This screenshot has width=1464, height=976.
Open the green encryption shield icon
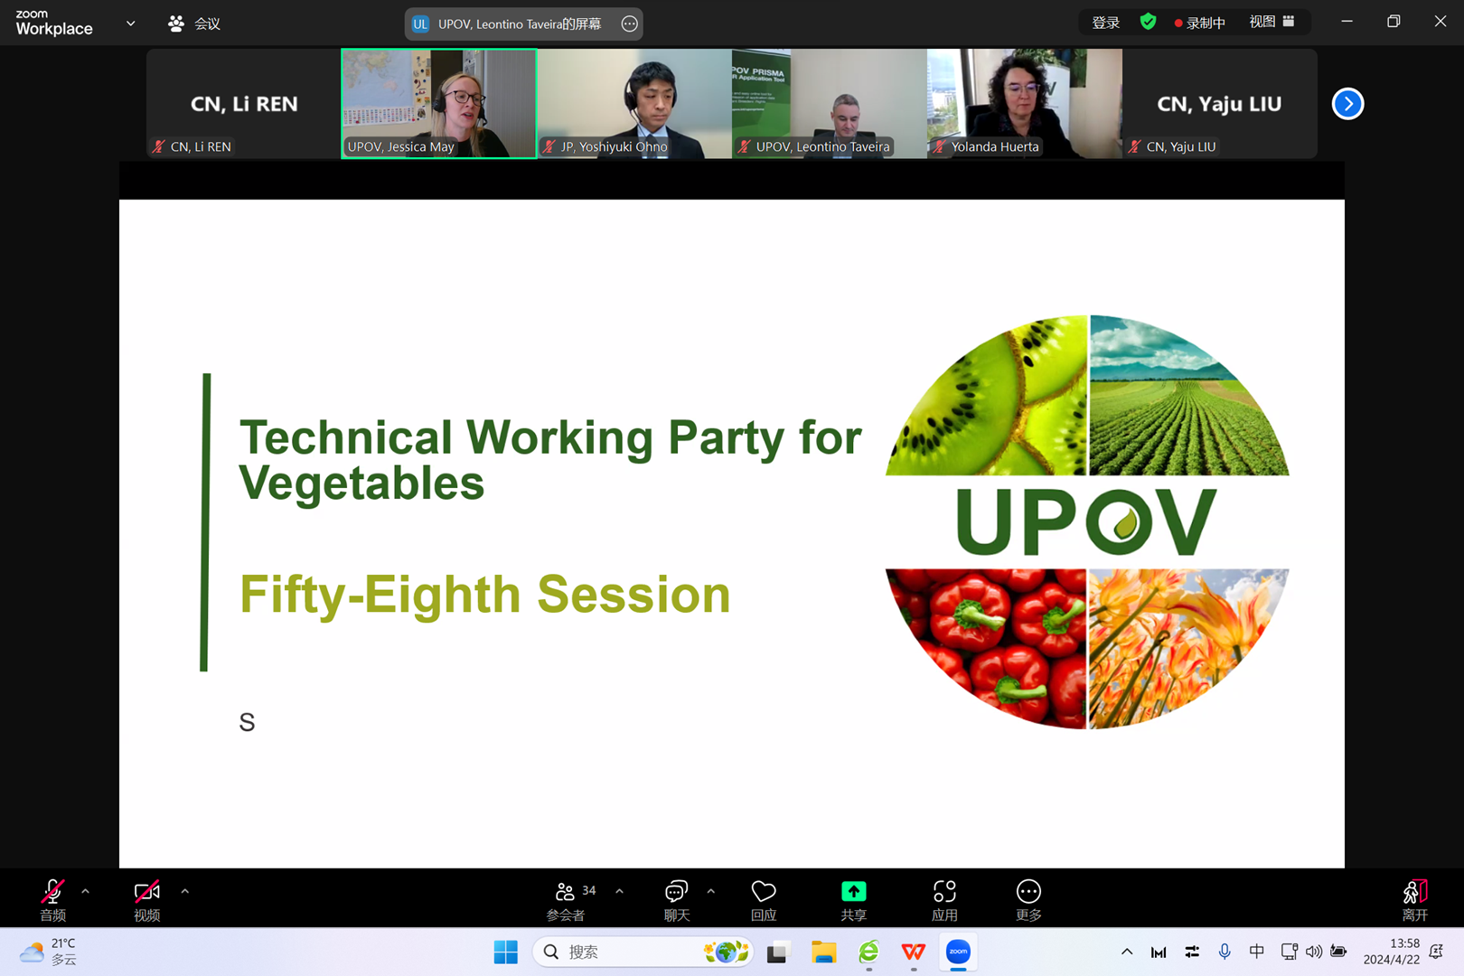click(x=1148, y=22)
